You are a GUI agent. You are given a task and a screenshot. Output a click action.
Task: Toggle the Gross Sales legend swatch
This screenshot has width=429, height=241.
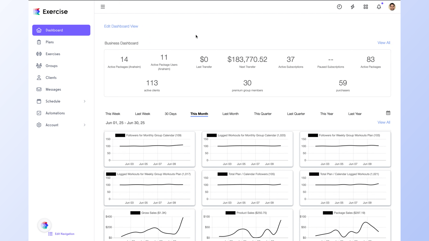[x=135, y=213]
